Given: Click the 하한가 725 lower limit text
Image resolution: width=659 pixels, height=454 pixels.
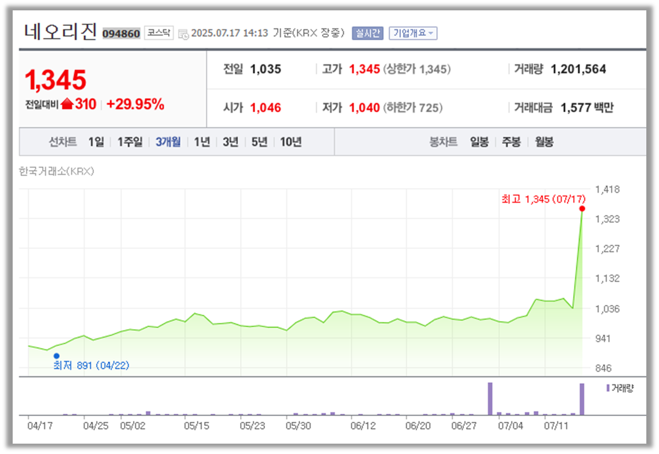Looking at the screenshot, I should click(412, 108).
